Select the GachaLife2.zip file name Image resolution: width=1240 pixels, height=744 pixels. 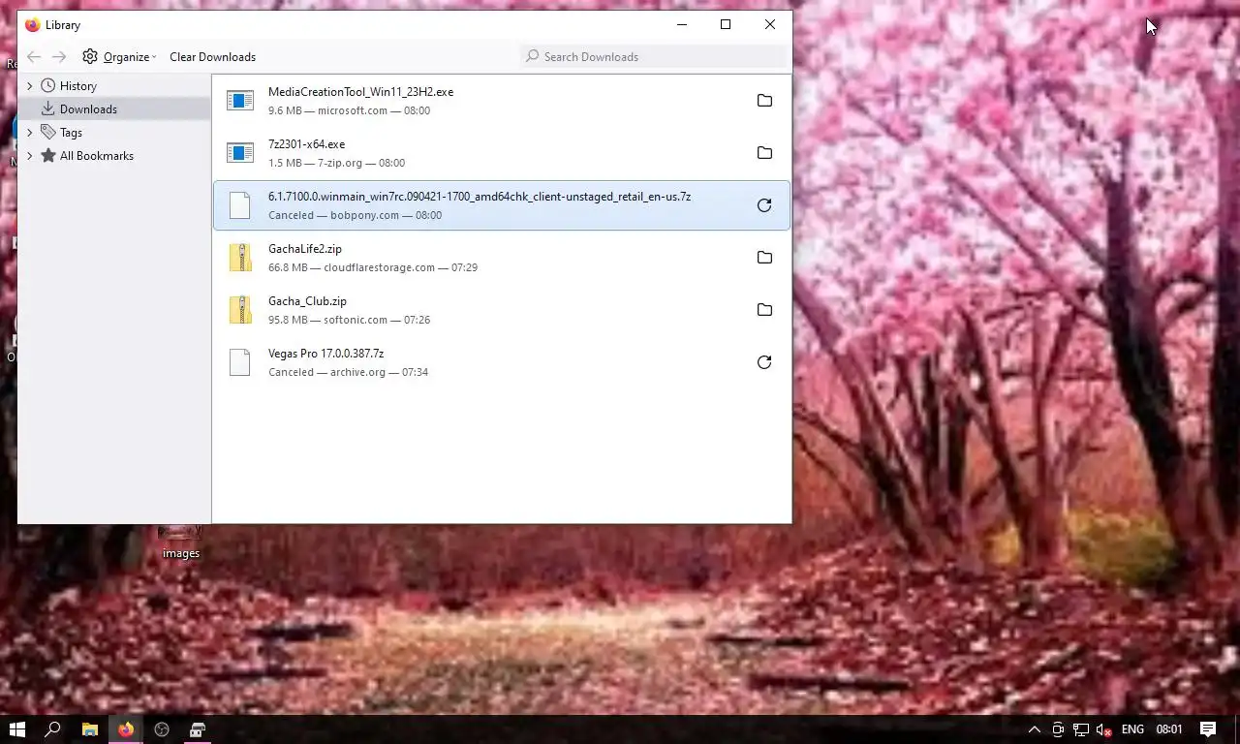tap(305, 249)
